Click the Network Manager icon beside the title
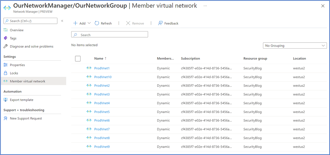Image resolution: width=330 pixels, height=155 pixels. tap(7, 8)
